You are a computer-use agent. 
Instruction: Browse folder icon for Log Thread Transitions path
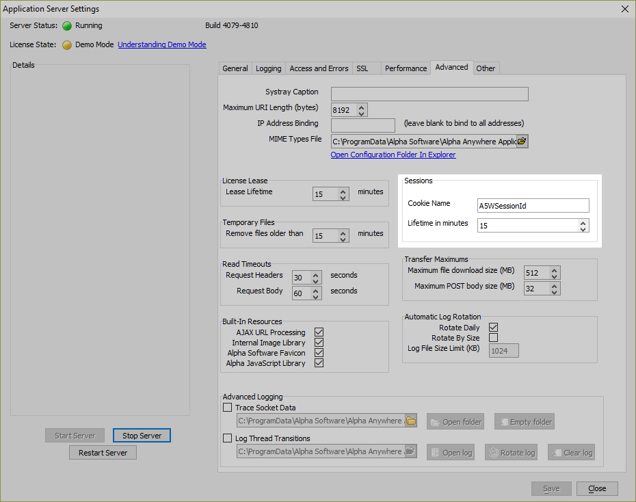(x=411, y=451)
